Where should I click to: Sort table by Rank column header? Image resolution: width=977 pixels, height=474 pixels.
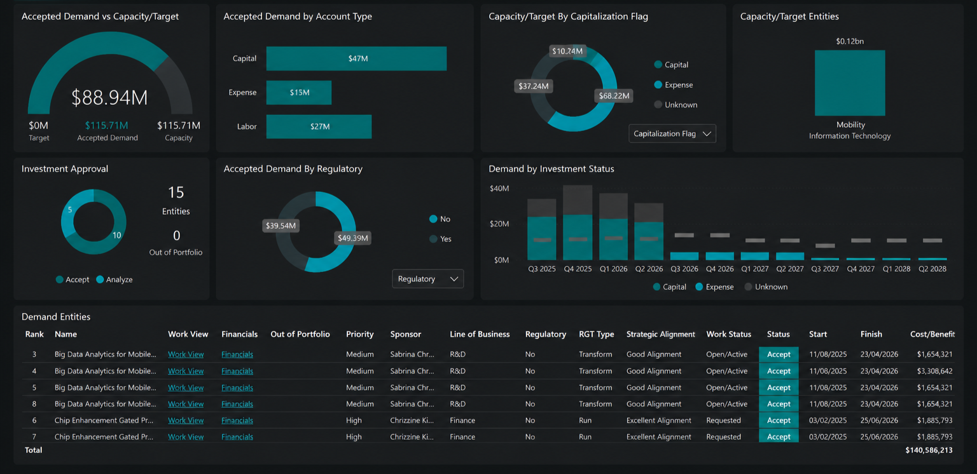click(x=34, y=334)
